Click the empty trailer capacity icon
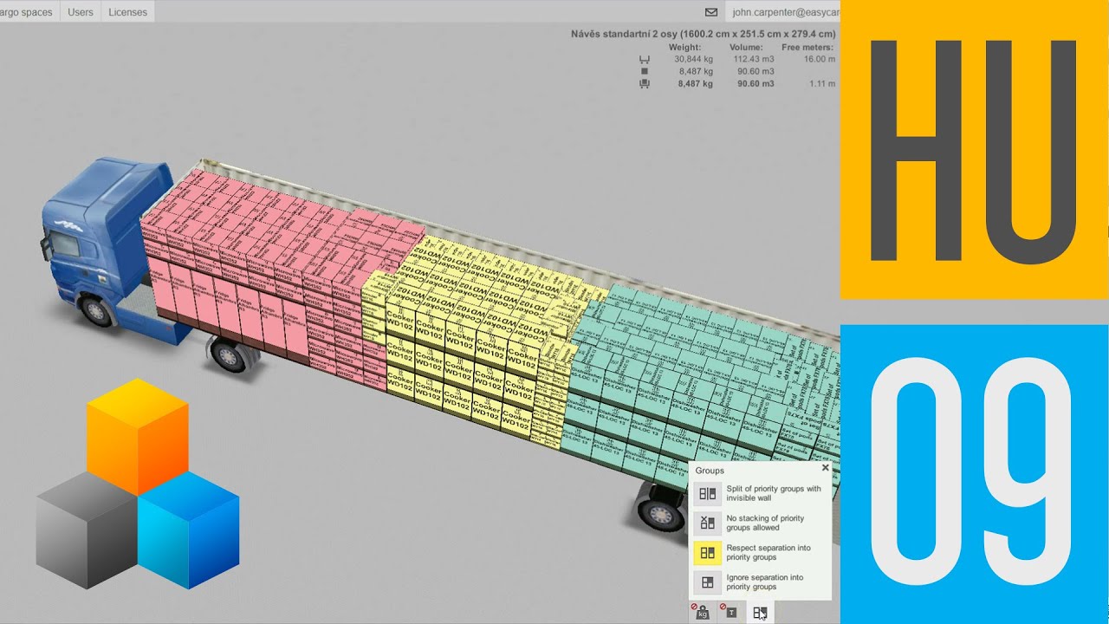This screenshot has height=624, width=1109. [644, 59]
